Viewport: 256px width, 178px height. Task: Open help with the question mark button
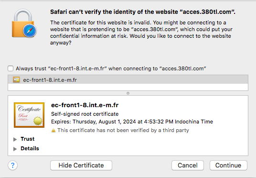12,166
